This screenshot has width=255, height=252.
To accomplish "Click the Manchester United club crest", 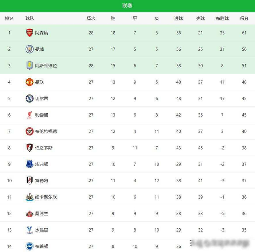I will [x=30, y=82].
